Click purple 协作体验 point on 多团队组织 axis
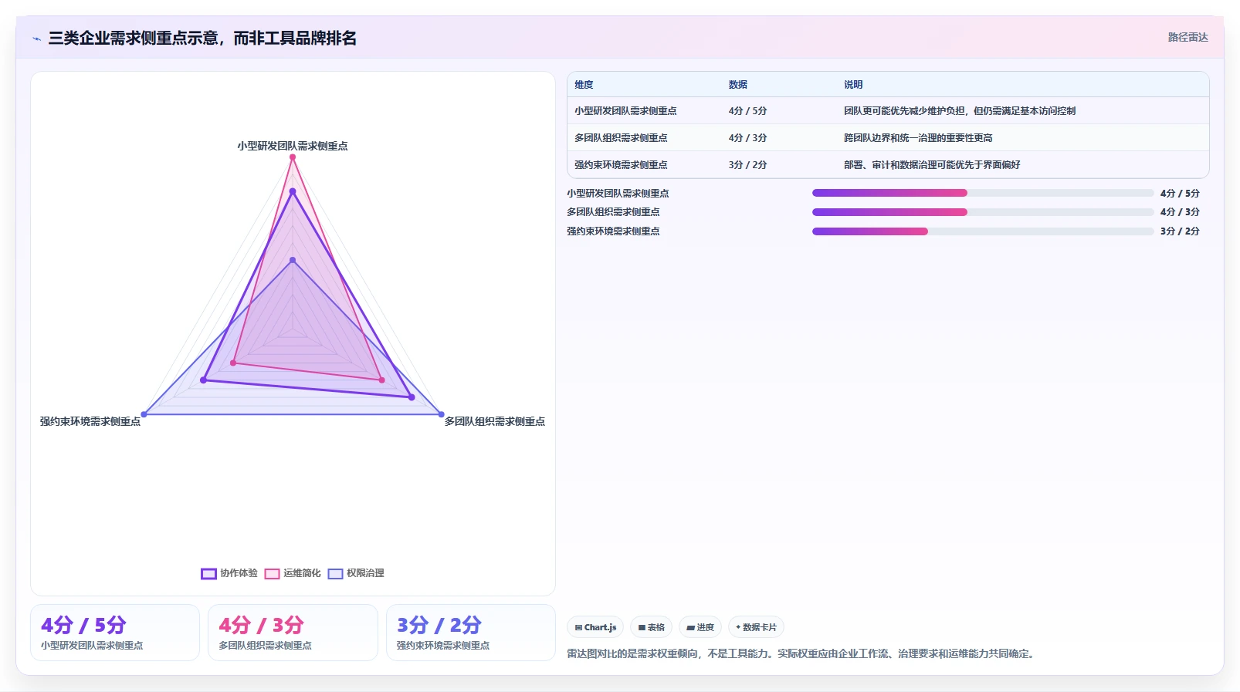The height and width of the screenshot is (692, 1240). click(x=412, y=397)
